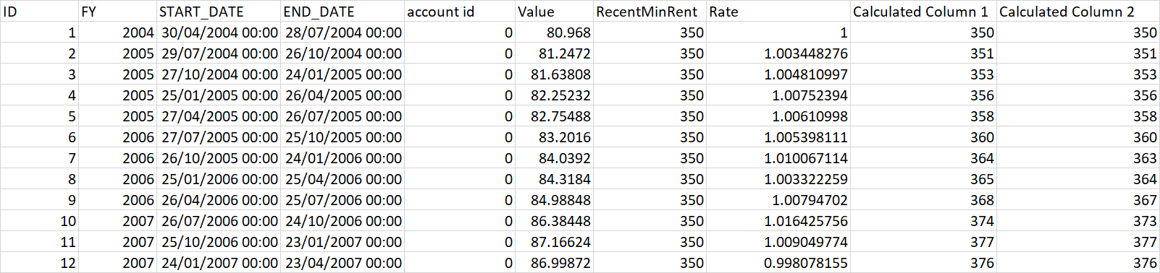Select the Rate cell 1.010067114
The image size is (1160, 273).
pos(778,158)
